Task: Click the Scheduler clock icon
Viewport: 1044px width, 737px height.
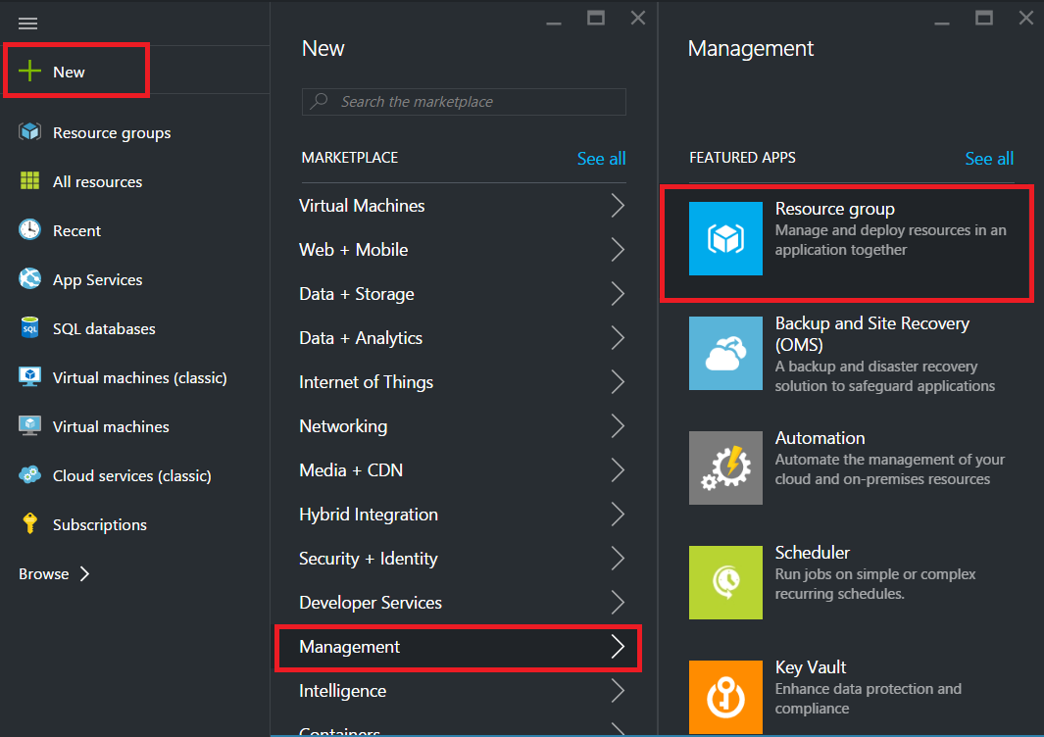Action: tap(725, 582)
